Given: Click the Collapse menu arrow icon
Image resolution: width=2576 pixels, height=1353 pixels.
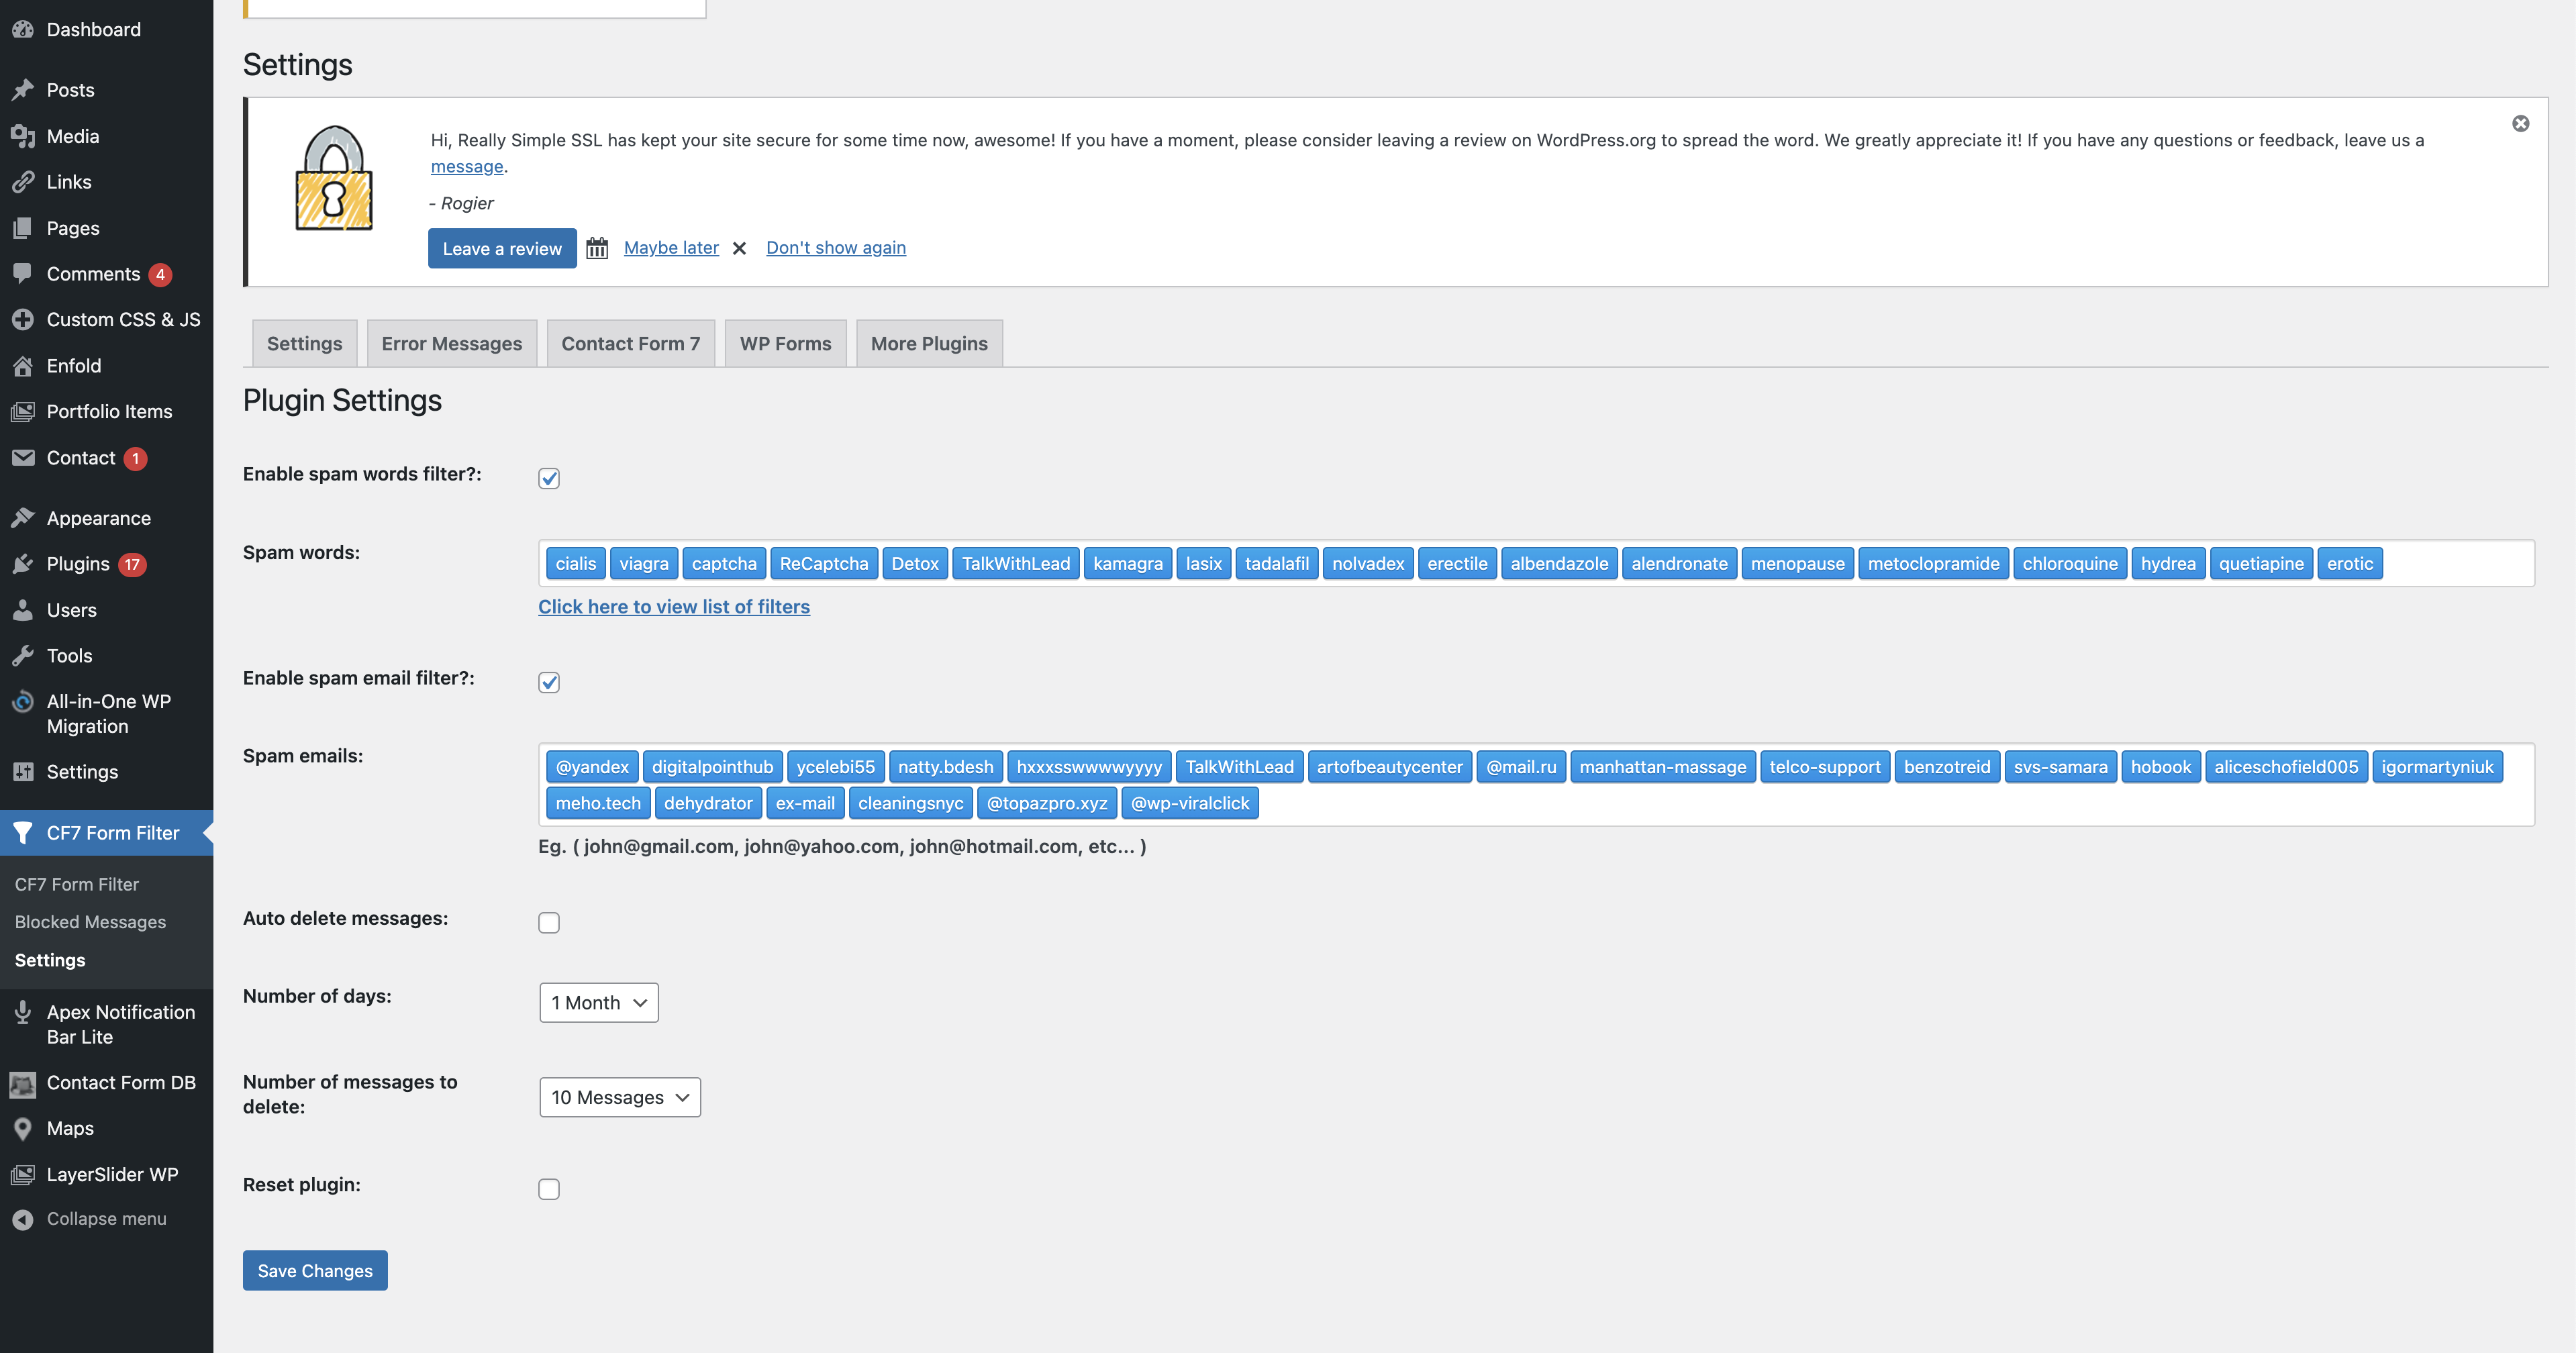Looking at the screenshot, I should 23,1219.
